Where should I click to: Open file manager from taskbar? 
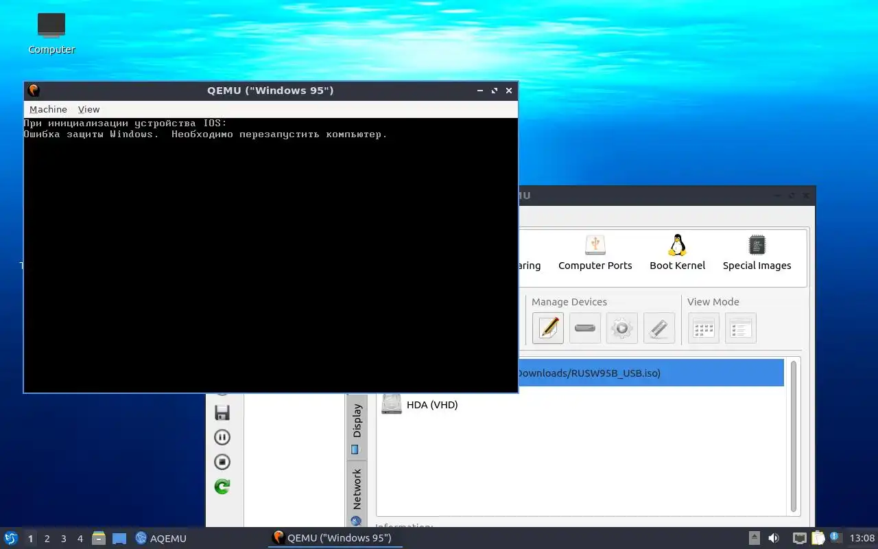pyautogui.click(x=99, y=538)
